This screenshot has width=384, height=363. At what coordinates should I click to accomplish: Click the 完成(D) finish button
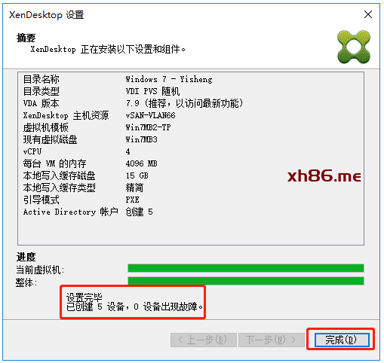tap(342, 340)
